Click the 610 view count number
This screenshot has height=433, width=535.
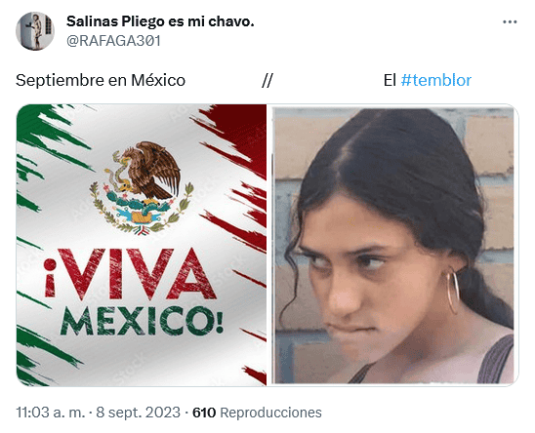click(204, 413)
